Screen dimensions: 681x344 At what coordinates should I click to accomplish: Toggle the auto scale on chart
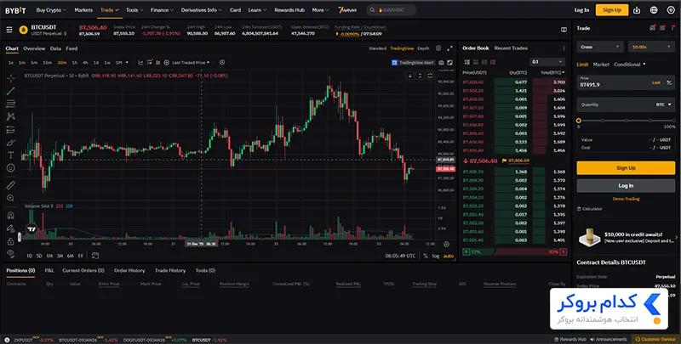tap(449, 256)
